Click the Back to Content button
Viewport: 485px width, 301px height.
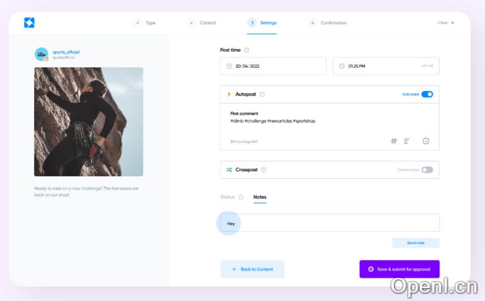tap(252, 269)
